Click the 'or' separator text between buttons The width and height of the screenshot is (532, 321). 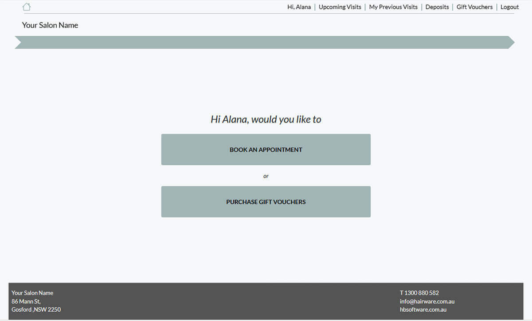pyautogui.click(x=266, y=176)
